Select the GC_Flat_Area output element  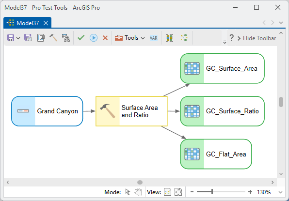click(216, 154)
